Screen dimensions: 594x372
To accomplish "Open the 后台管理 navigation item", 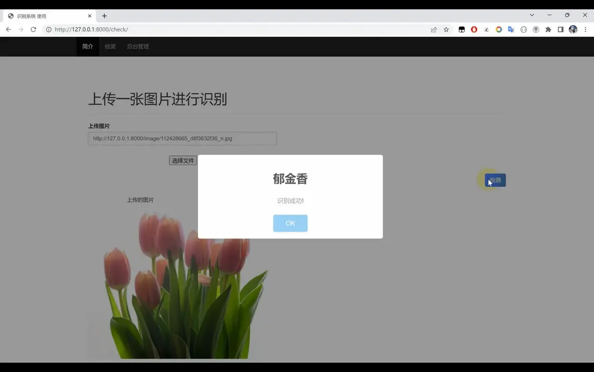I will 137,47.
